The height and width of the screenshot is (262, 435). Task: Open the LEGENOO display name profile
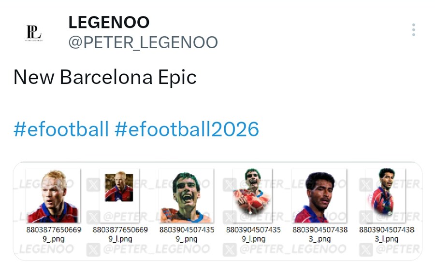coord(109,22)
